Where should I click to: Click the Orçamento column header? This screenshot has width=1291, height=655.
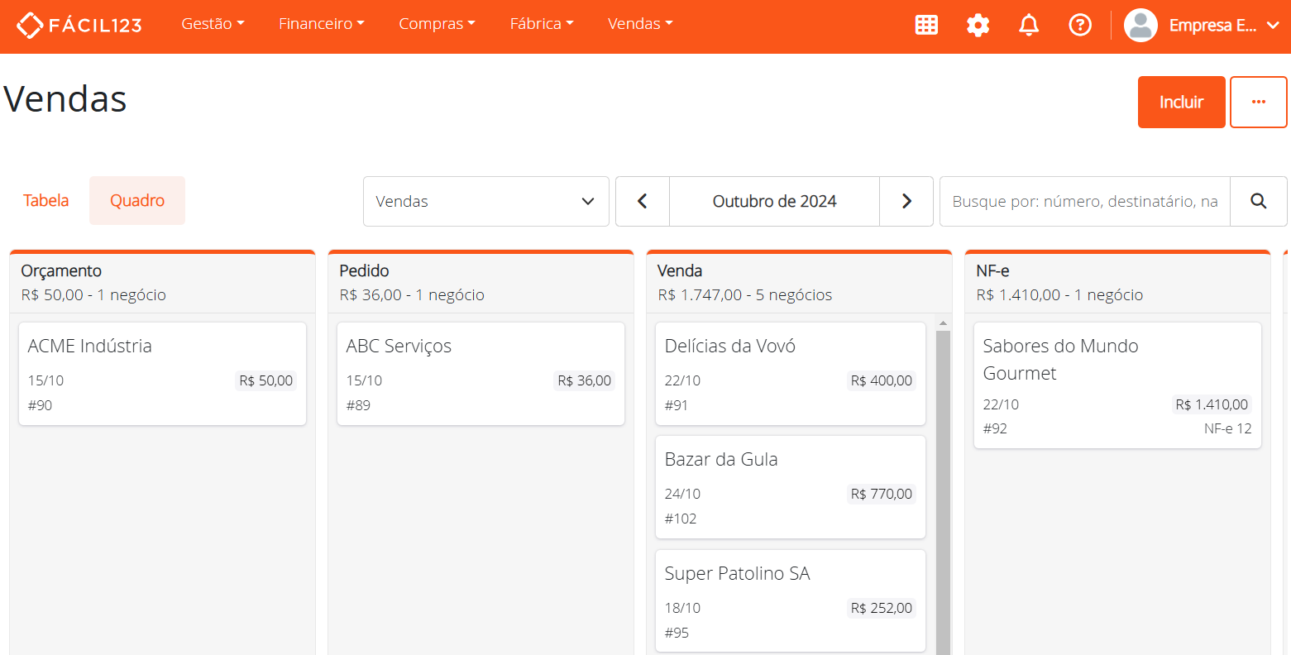click(x=162, y=282)
